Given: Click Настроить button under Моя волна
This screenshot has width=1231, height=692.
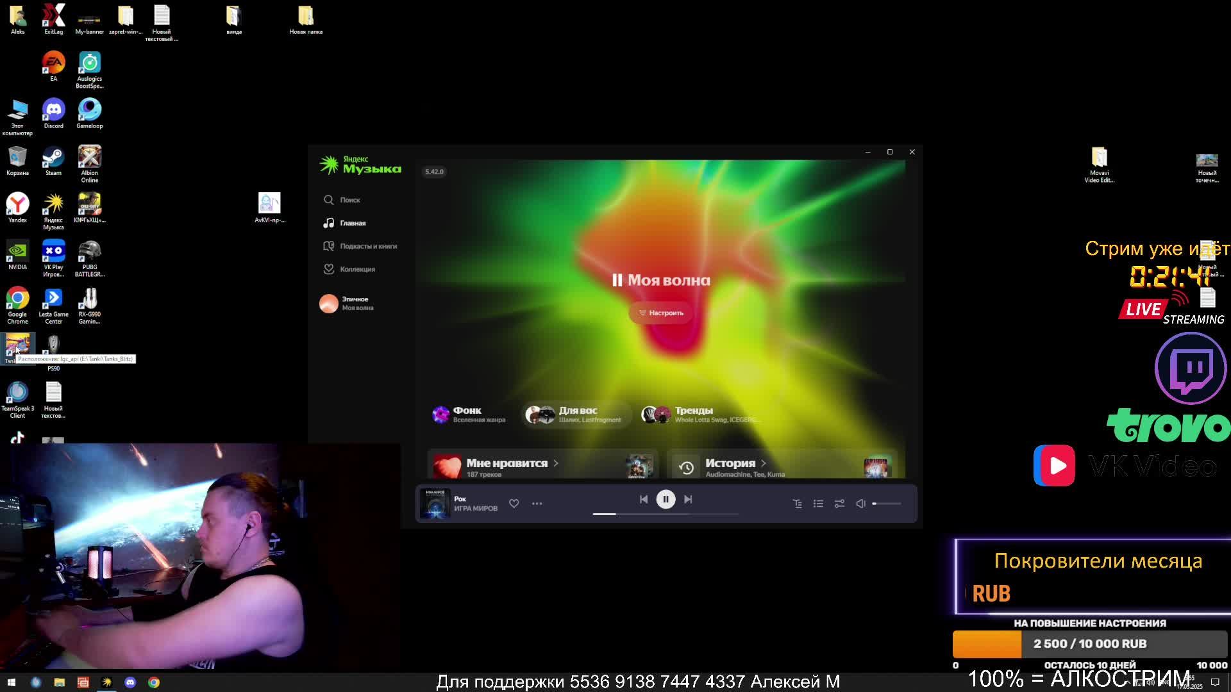Looking at the screenshot, I should pyautogui.click(x=661, y=313).
